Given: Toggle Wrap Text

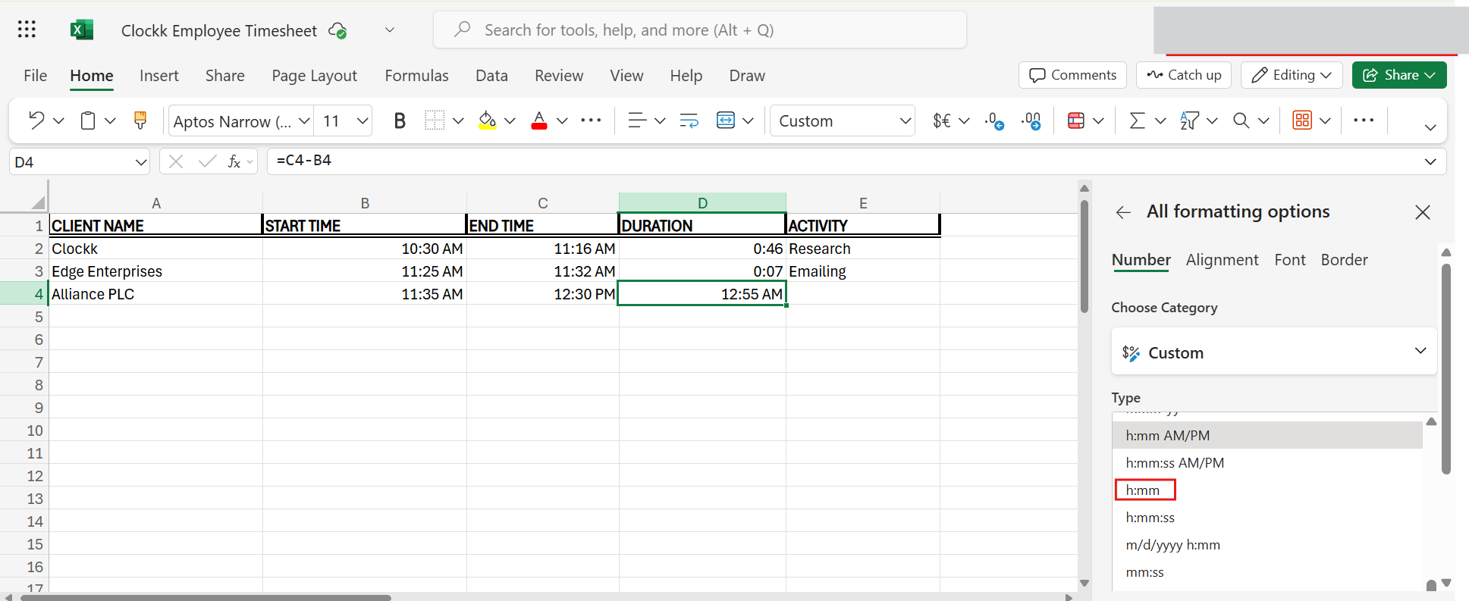Looking at the screenshot, I should coord(689,121).
